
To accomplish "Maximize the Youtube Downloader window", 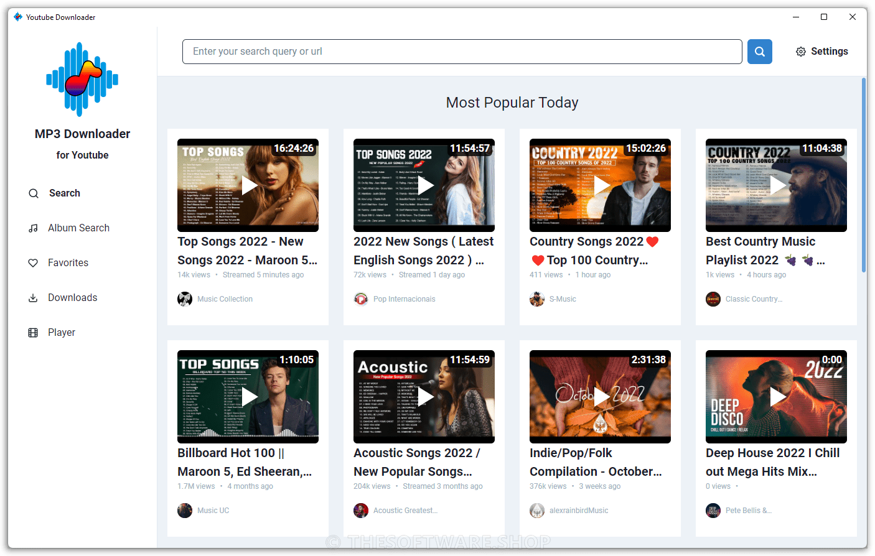I will pyautogui.click(x=824, y=17).
